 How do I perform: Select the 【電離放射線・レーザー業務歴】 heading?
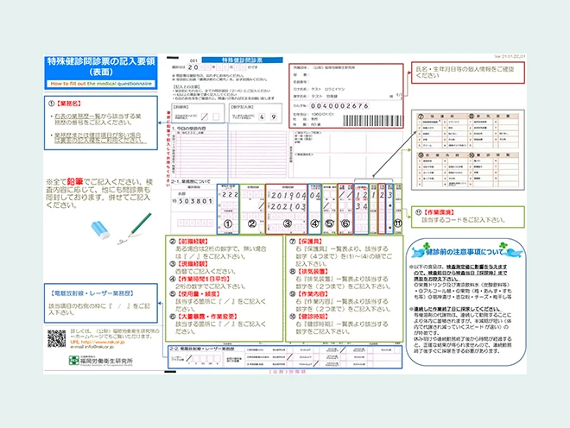(92, 293)
